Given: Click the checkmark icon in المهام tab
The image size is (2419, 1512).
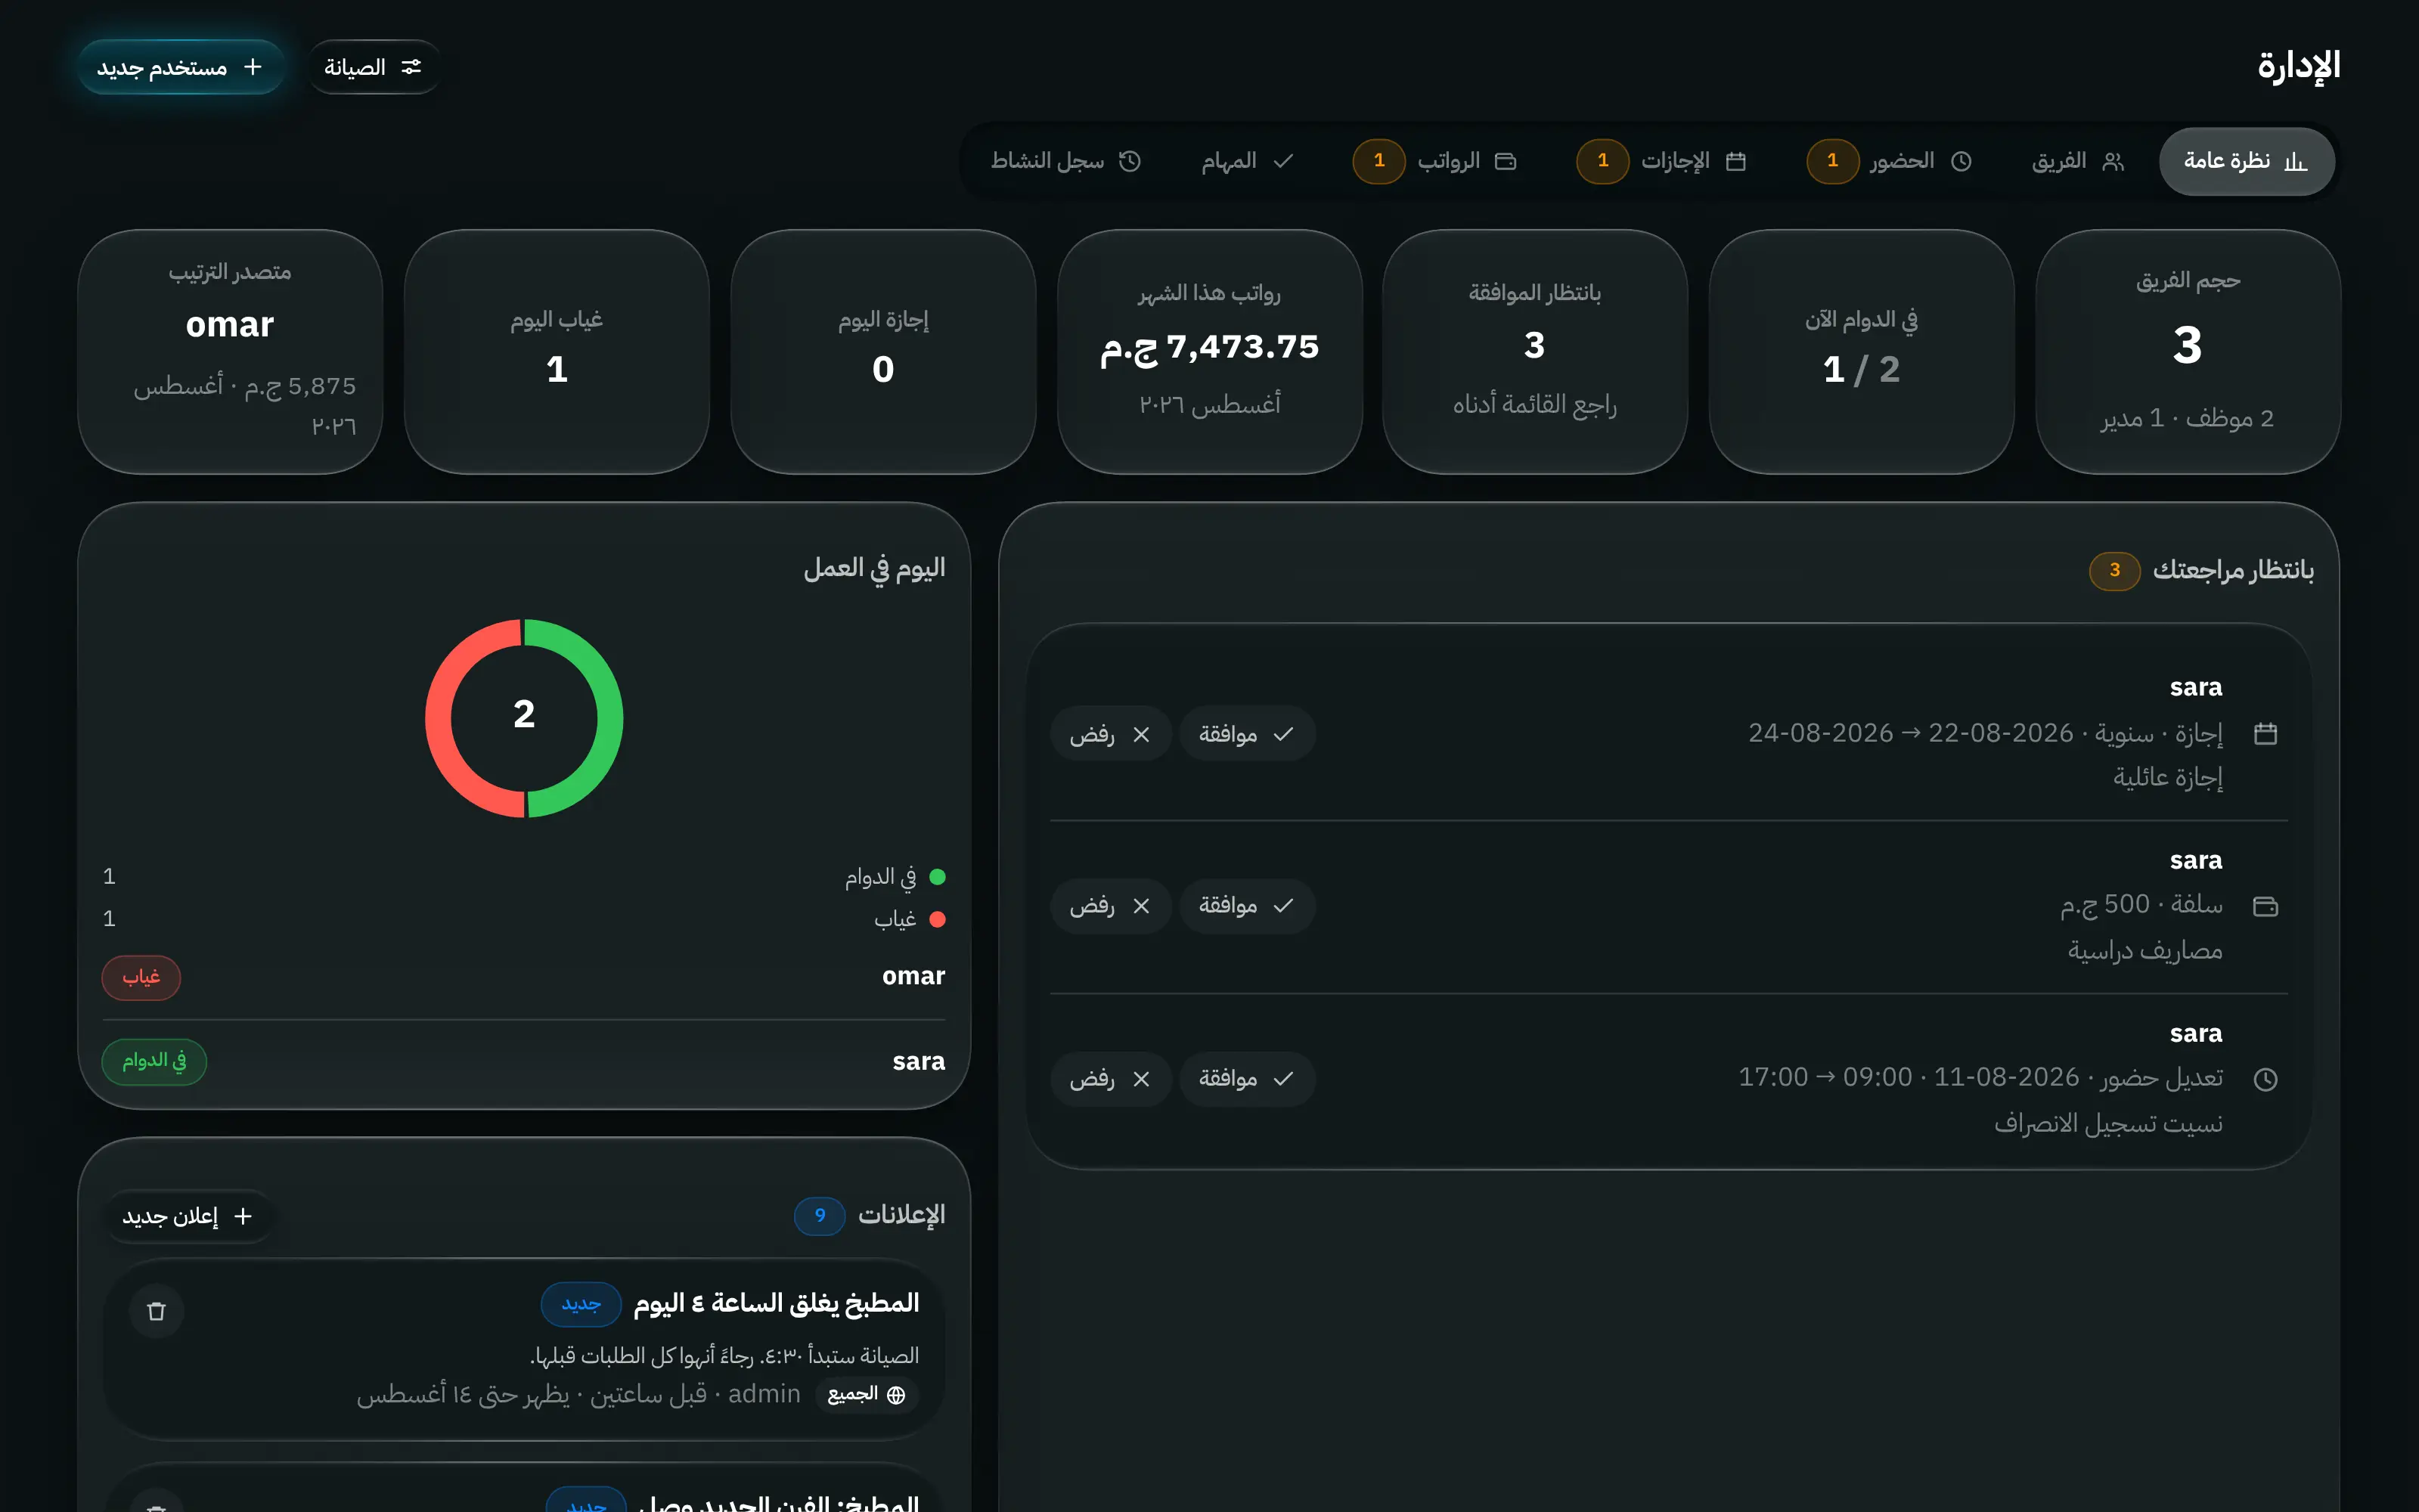Looking at the screenshot, I should point(1283,161).
